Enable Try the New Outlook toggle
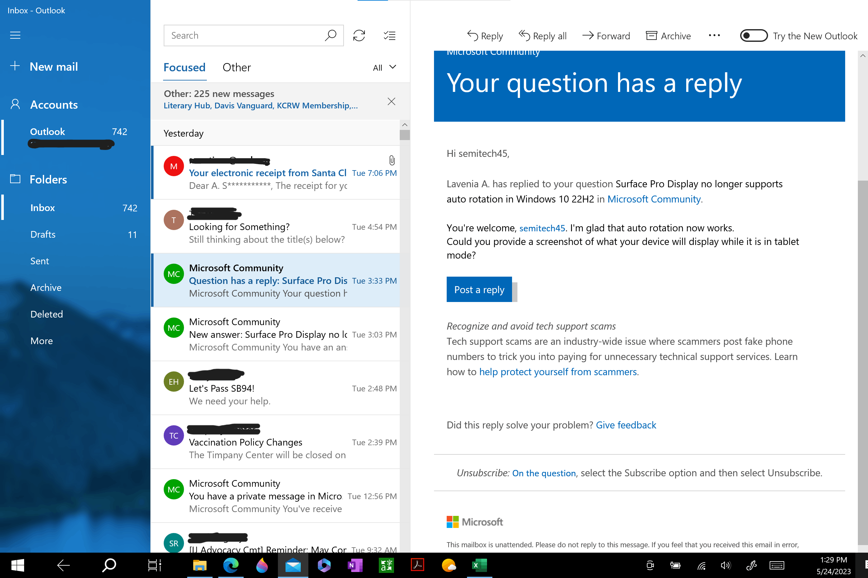 (x=753, y=36)
